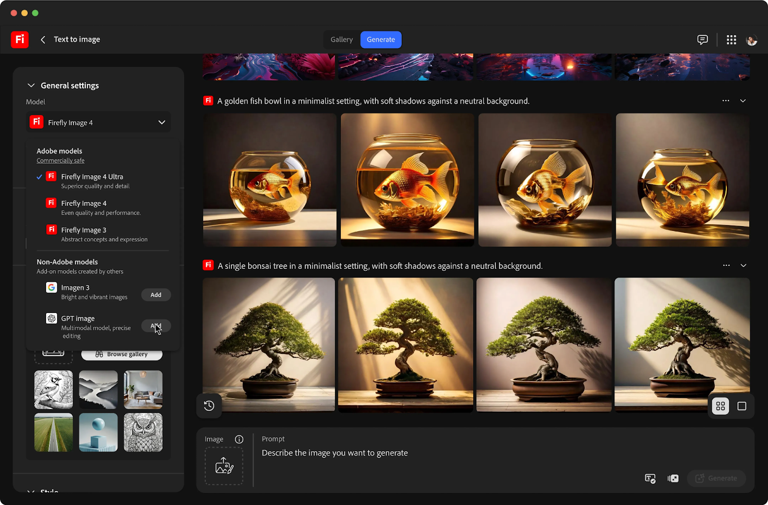Image resolution: width=768 pixels, height=505 pixels.
Task: Collapse the golden fish bowl results
Action: click(x=743, y=101)
